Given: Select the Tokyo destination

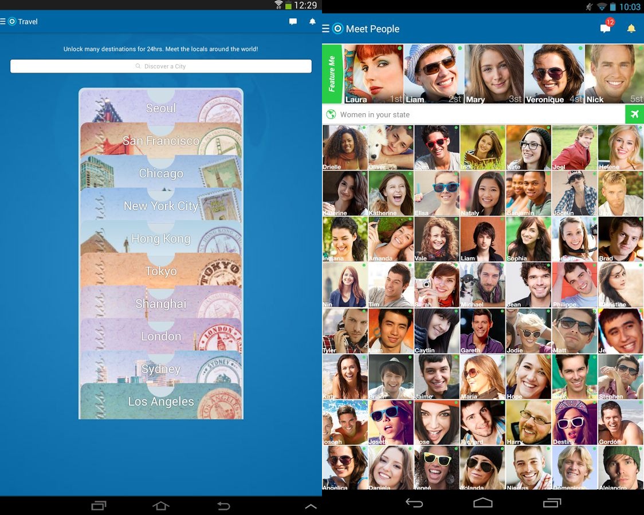Looking at the screenshot, I should [161, 271].
